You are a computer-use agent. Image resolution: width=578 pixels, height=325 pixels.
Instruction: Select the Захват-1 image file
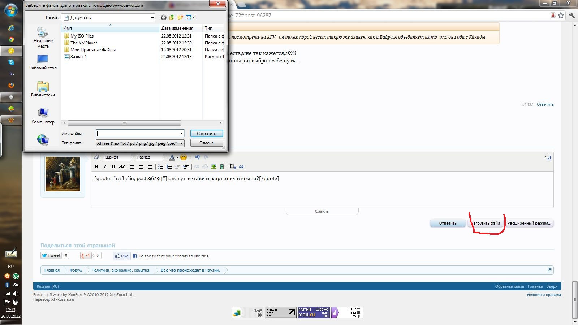tap(78, 57)
